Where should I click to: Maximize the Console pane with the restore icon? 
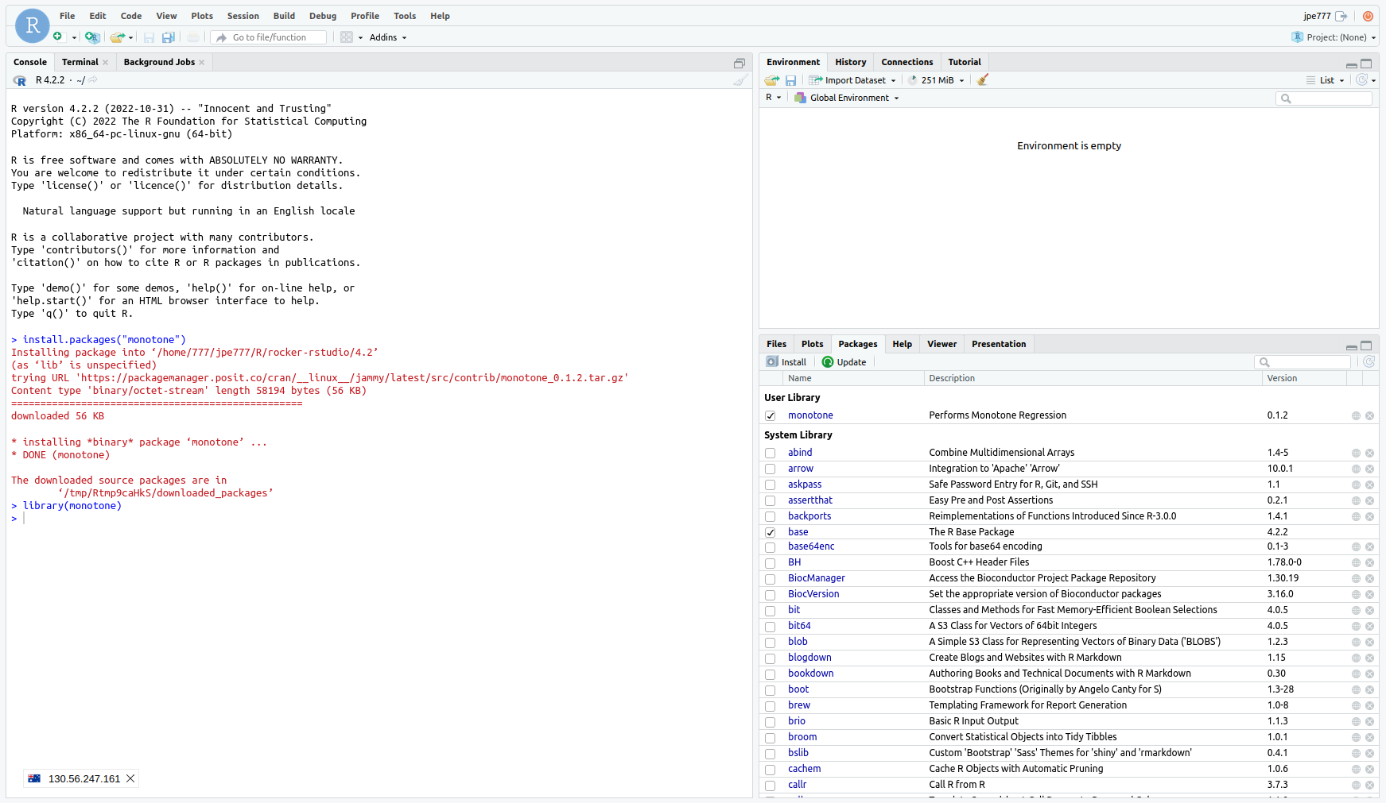point(740,63)
